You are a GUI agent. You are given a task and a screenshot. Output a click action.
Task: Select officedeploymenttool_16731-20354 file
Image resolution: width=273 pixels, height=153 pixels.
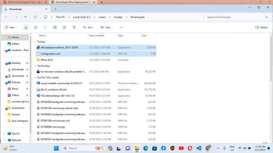[x=96, y=48]
